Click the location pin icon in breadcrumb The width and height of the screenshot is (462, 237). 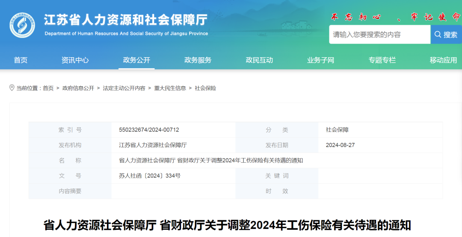click(12, 88)
